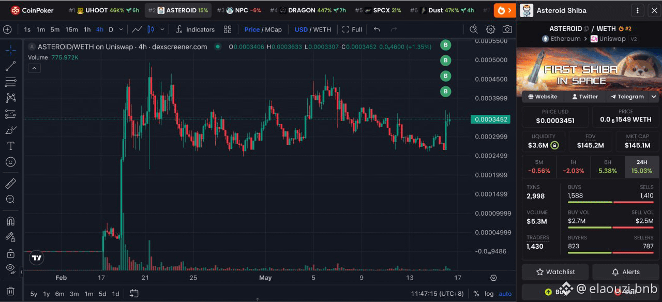Open chart settings gear icon
662x302 pixels.
coord(491,29)
